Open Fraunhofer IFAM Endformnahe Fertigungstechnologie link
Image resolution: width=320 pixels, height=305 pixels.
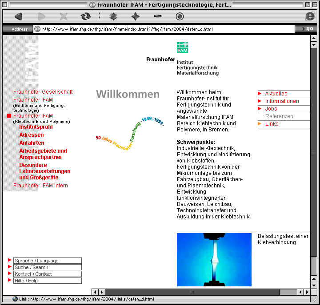coord(33,100)
